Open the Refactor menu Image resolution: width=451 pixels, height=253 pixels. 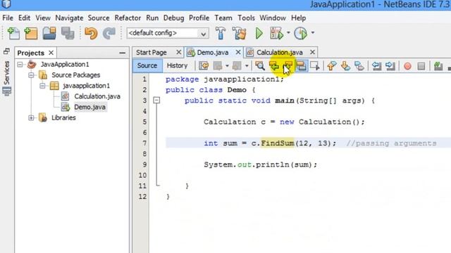click(128, 18)
